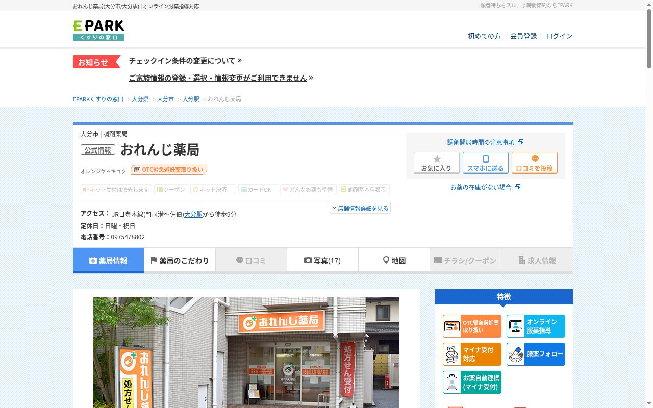Screen dimensions: 653x408
Task: Open the 求人情報 tab
Action: click(537, 261)
